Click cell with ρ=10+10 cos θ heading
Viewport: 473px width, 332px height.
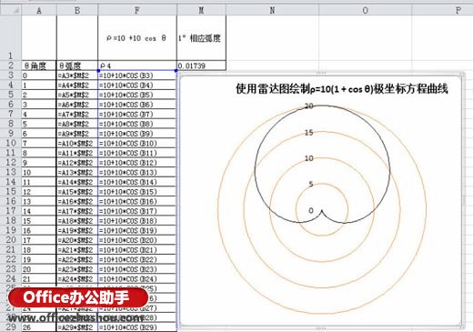coord(137,38)
